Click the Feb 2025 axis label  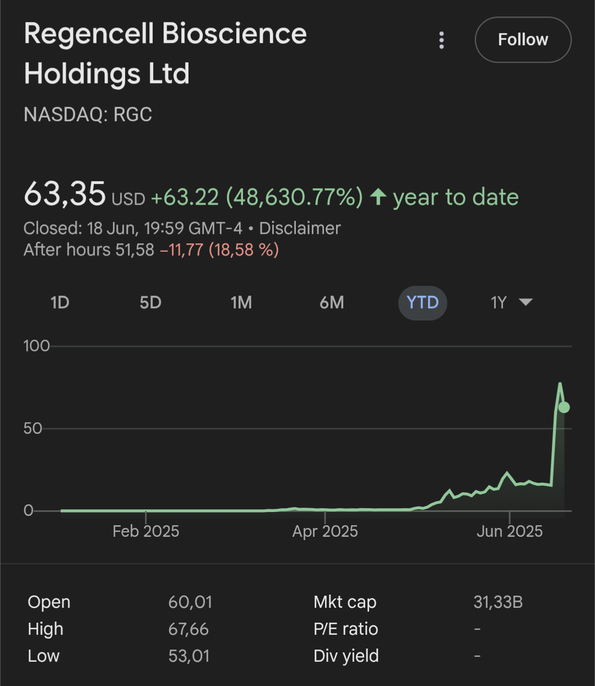[x=146, y=531]
